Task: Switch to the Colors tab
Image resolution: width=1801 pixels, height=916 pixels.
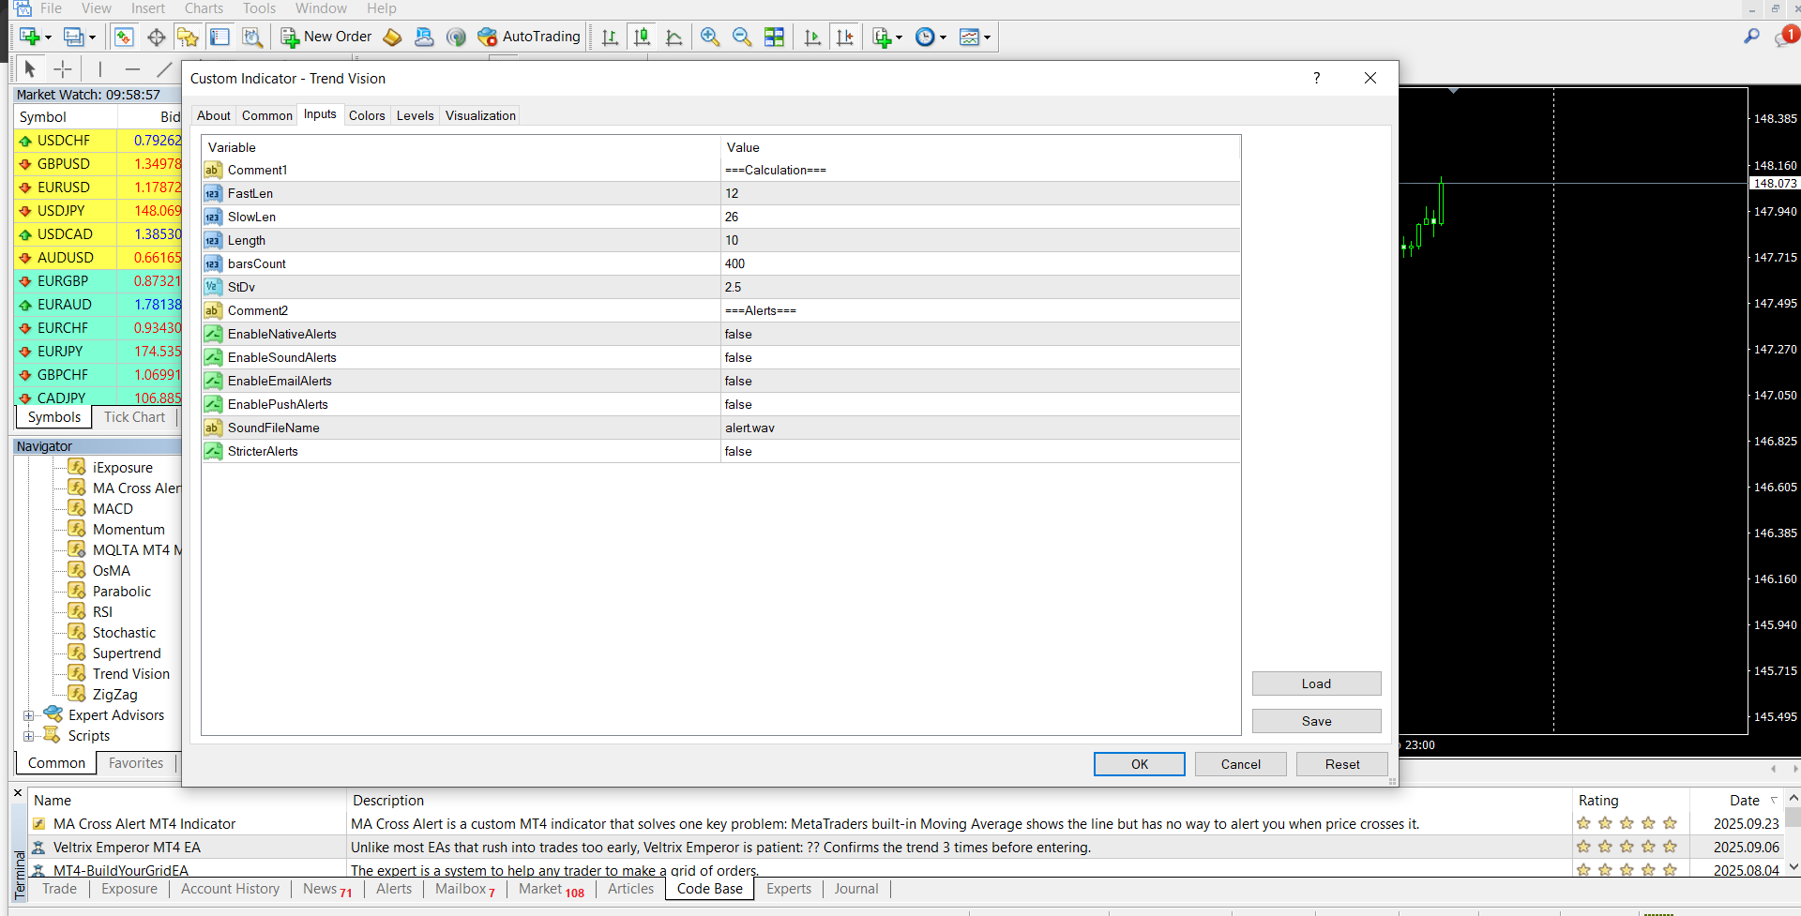Action: 367,115
